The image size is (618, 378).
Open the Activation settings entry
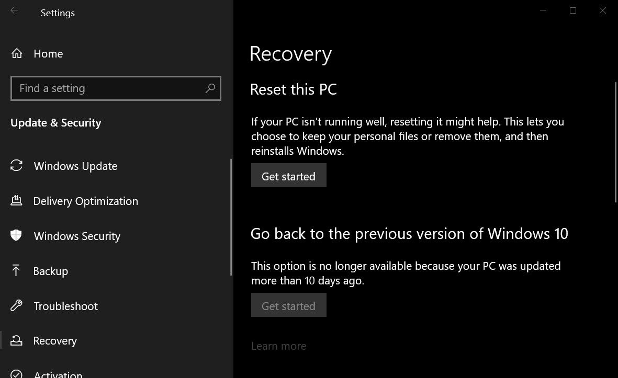(x=58, y=373)
